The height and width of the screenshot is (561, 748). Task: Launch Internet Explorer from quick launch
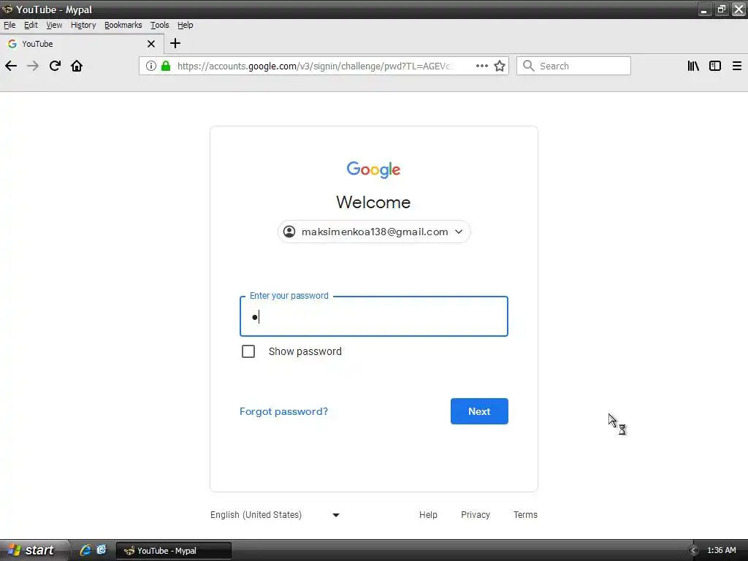click(x=85, y=550)
